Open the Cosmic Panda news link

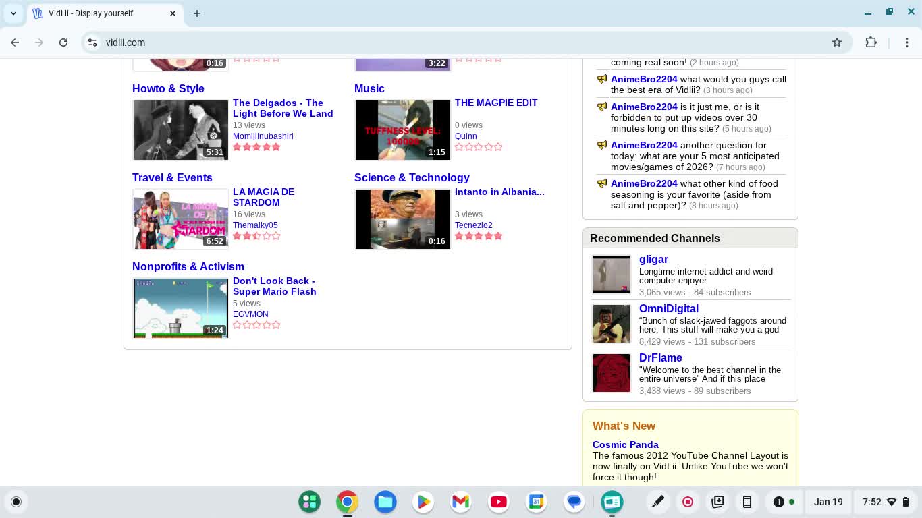pyautogui.click(x=625, y=444)
